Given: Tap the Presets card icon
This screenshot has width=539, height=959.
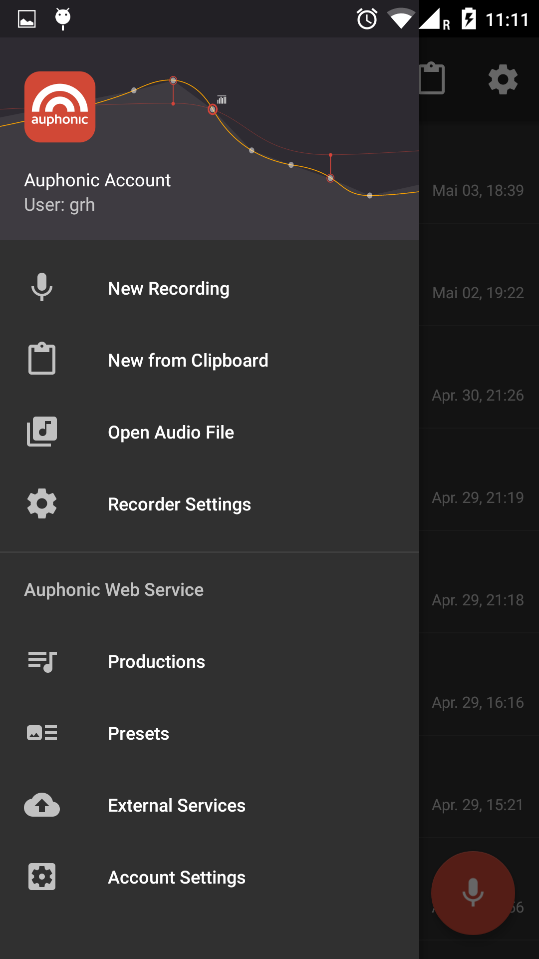Looking at the screenshot, I should (x=42, y=733).
